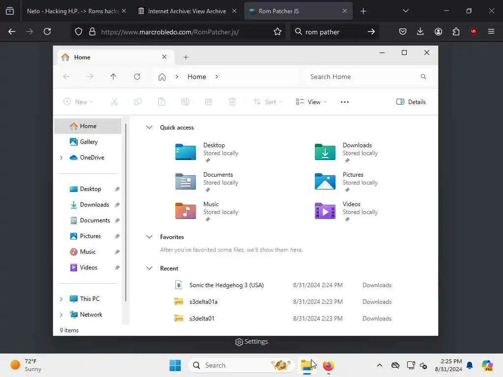Viewport: 503px width, 377px height.
Task: Open the New item dropdown
Action: pos(78,102)
